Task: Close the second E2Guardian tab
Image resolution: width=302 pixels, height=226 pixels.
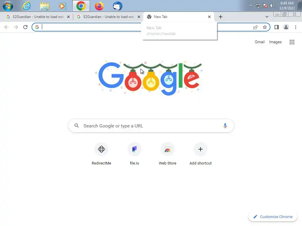Action: pos(139,17)
